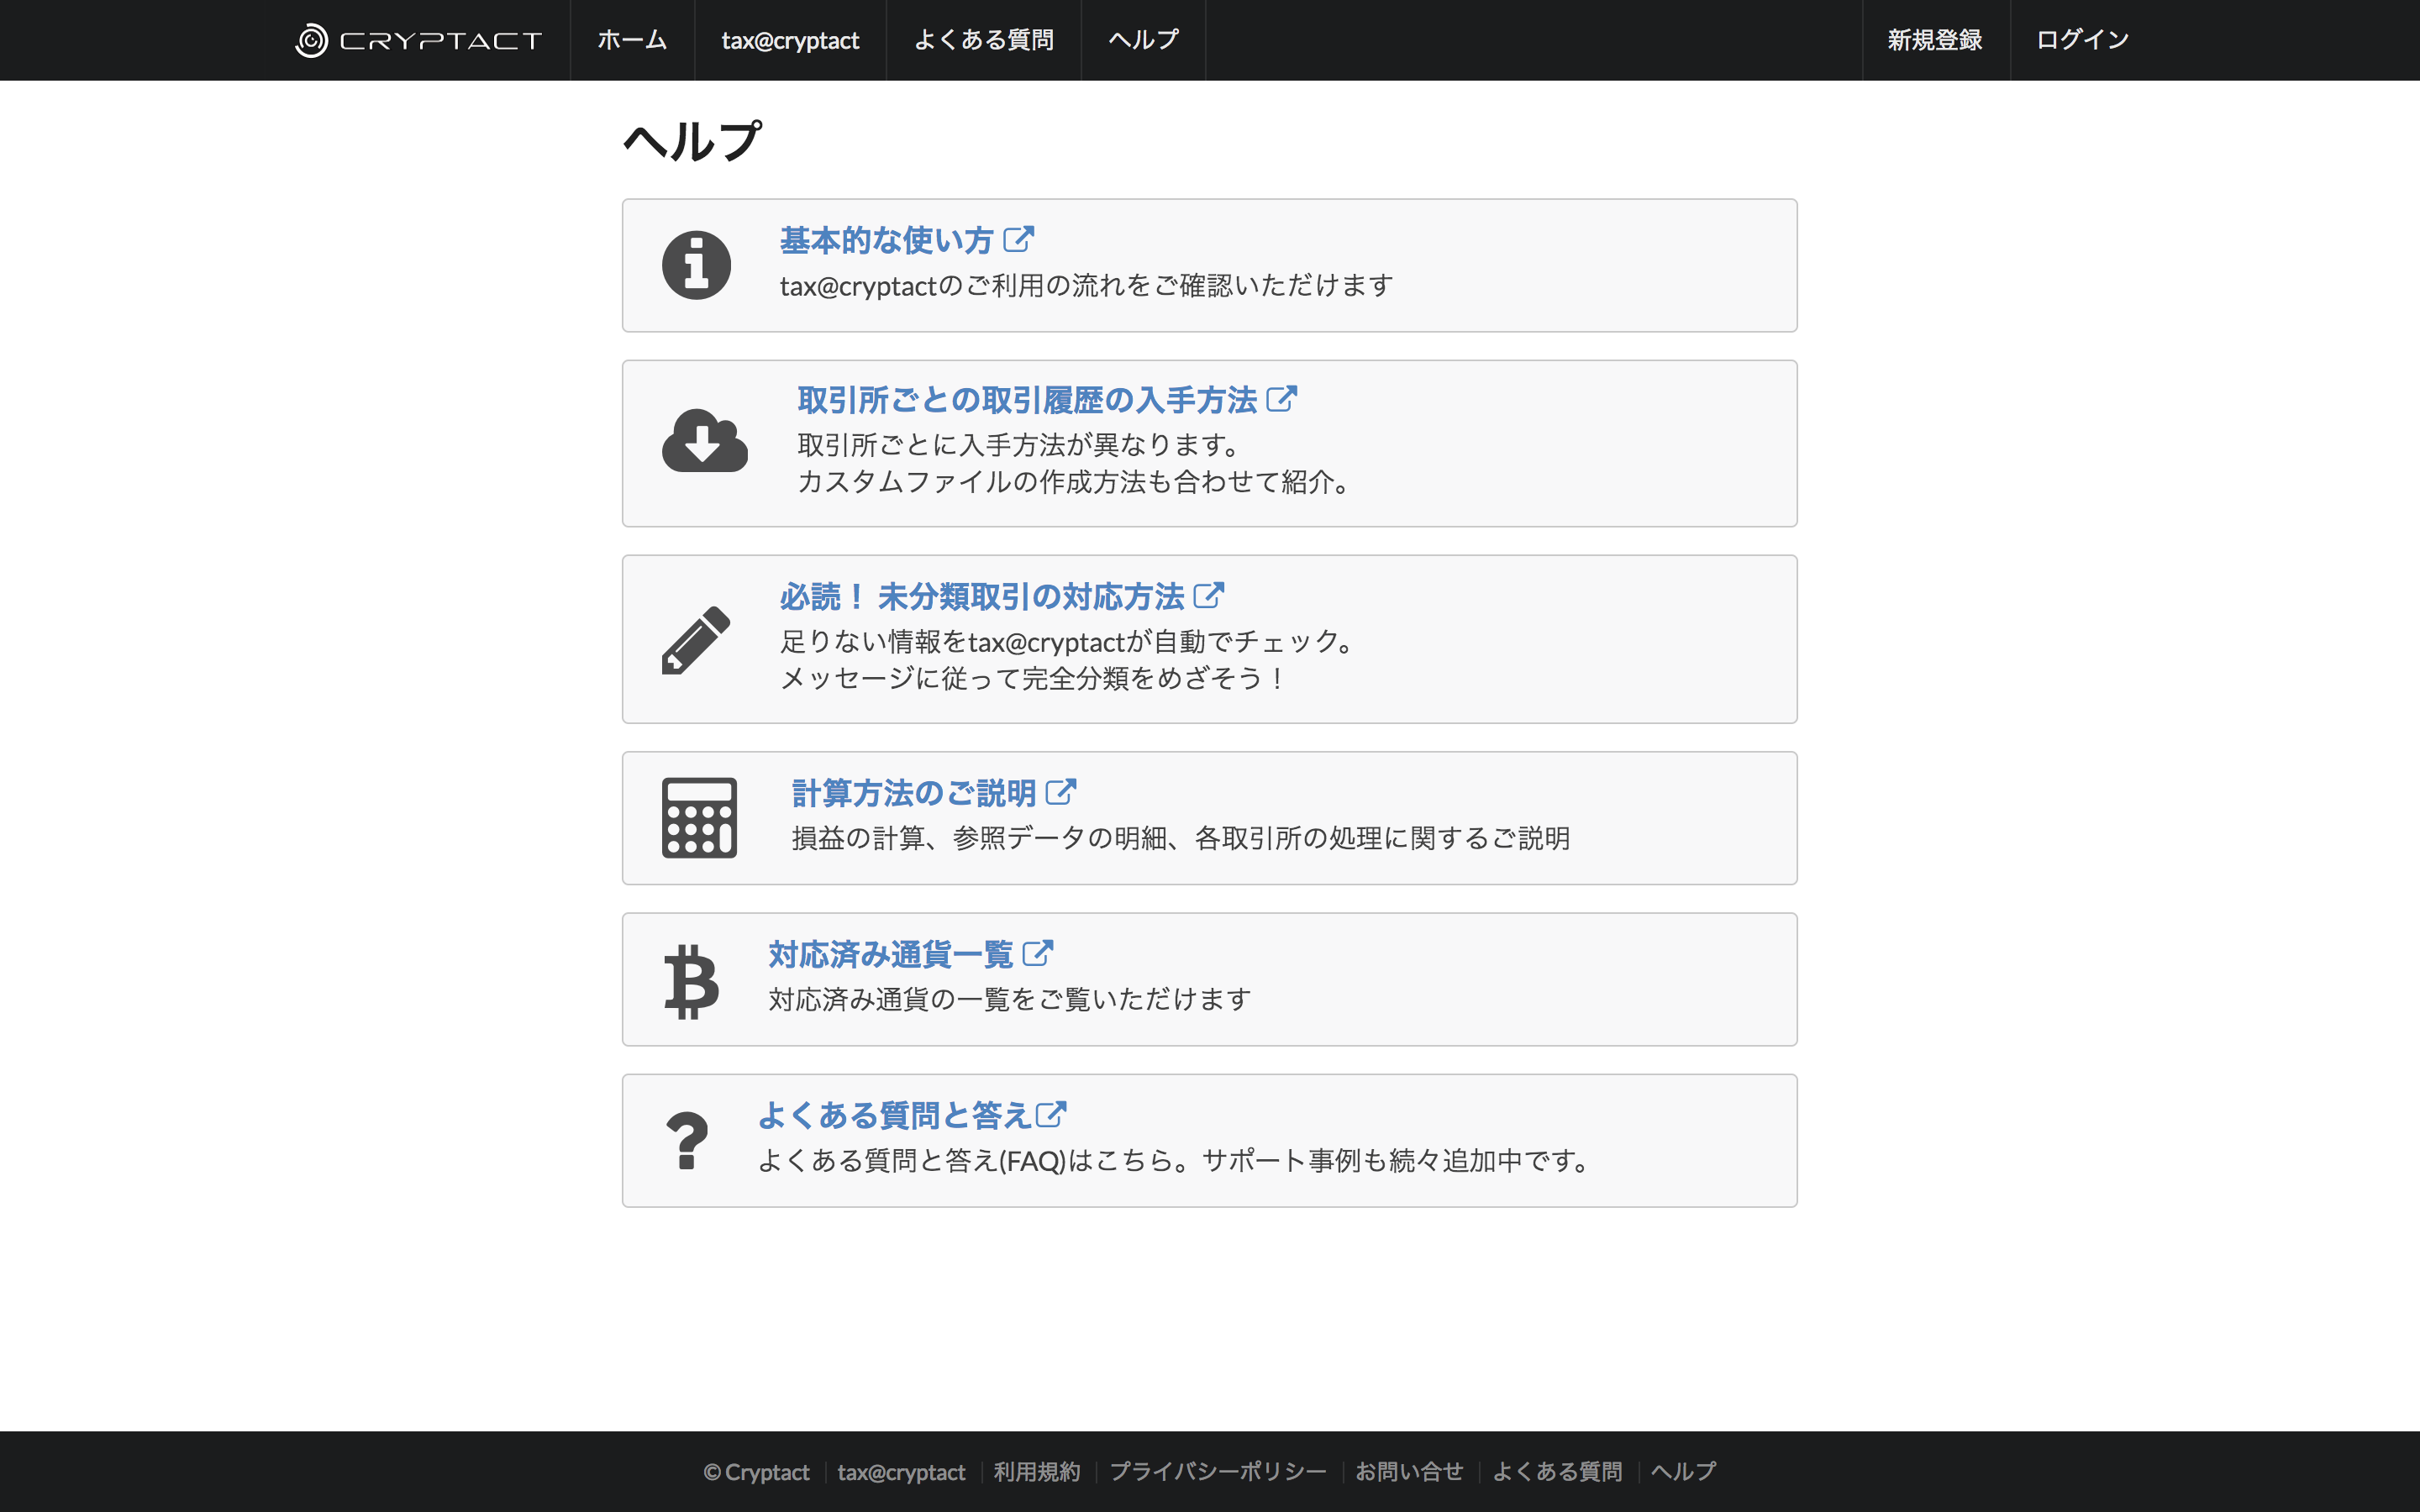
Task: Open 対応済み通貨一覧 link
Action: (891, 954)
